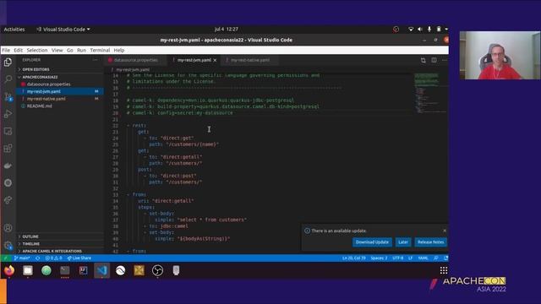Change the YAML language mode
Image resolution: width=541 pixels, height=304 pixels.
click(x=423, y=258)
